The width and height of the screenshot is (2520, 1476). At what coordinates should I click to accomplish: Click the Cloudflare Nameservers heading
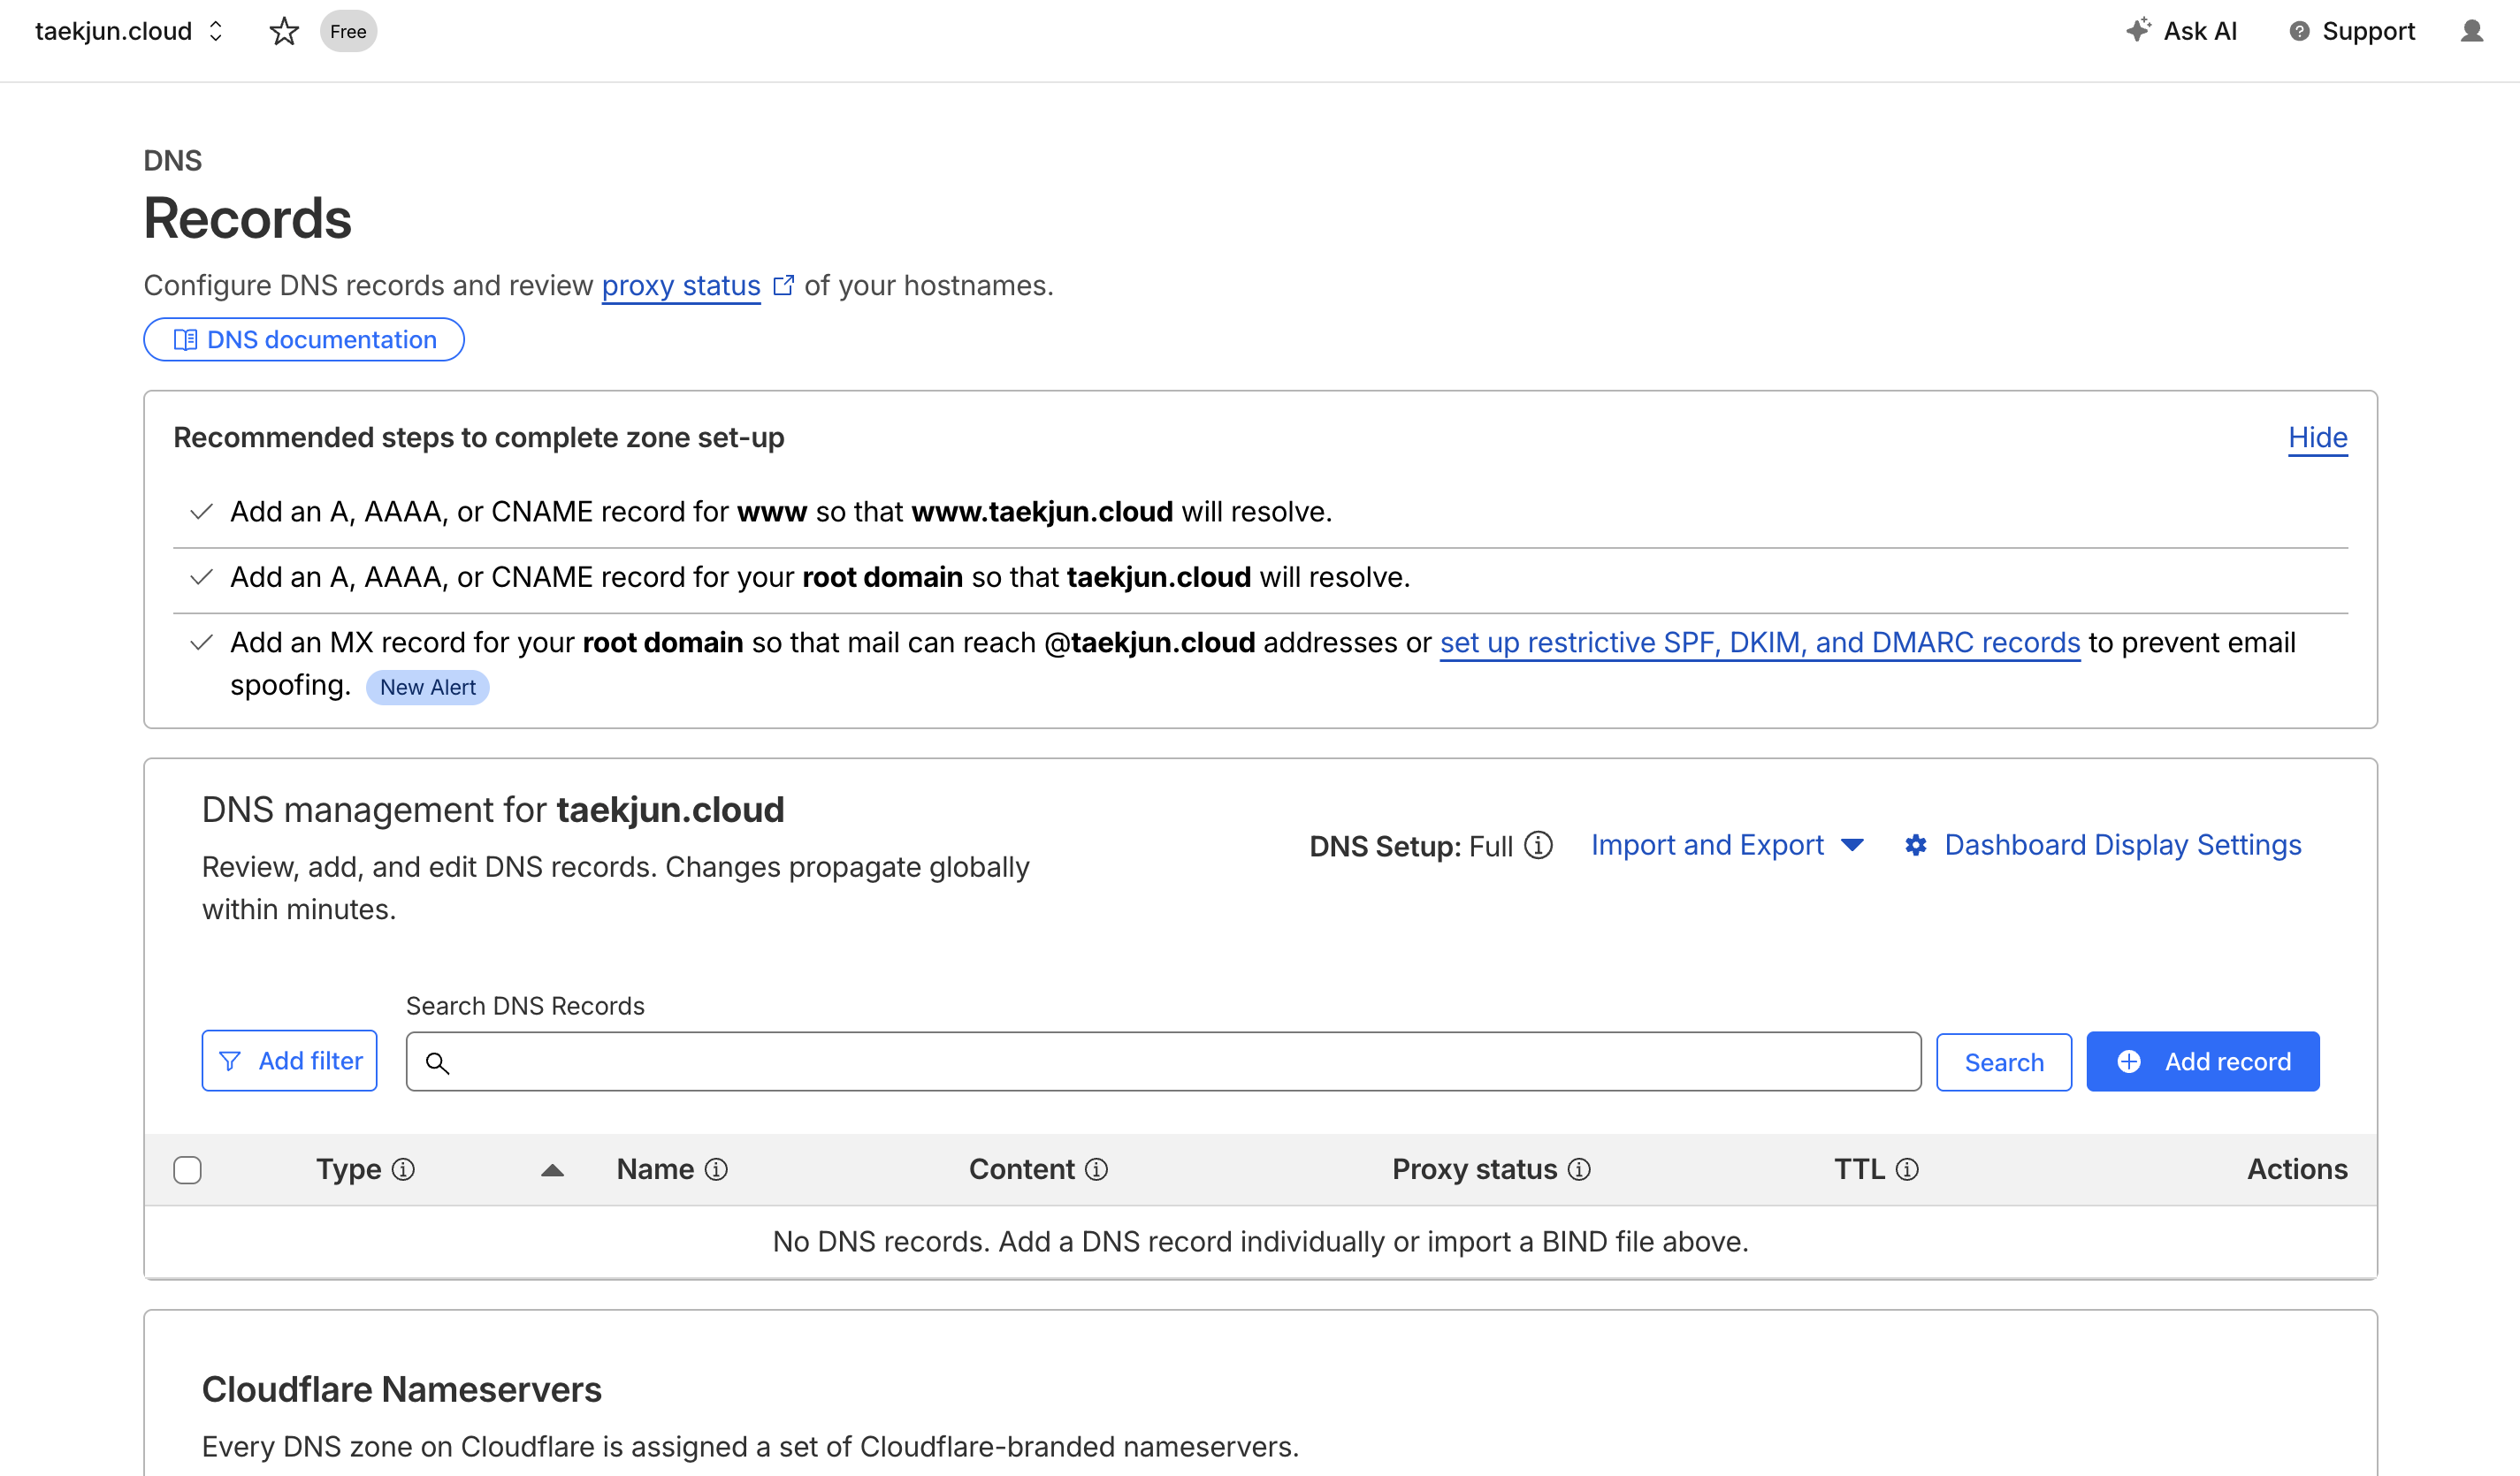(x=402, y=1390)
